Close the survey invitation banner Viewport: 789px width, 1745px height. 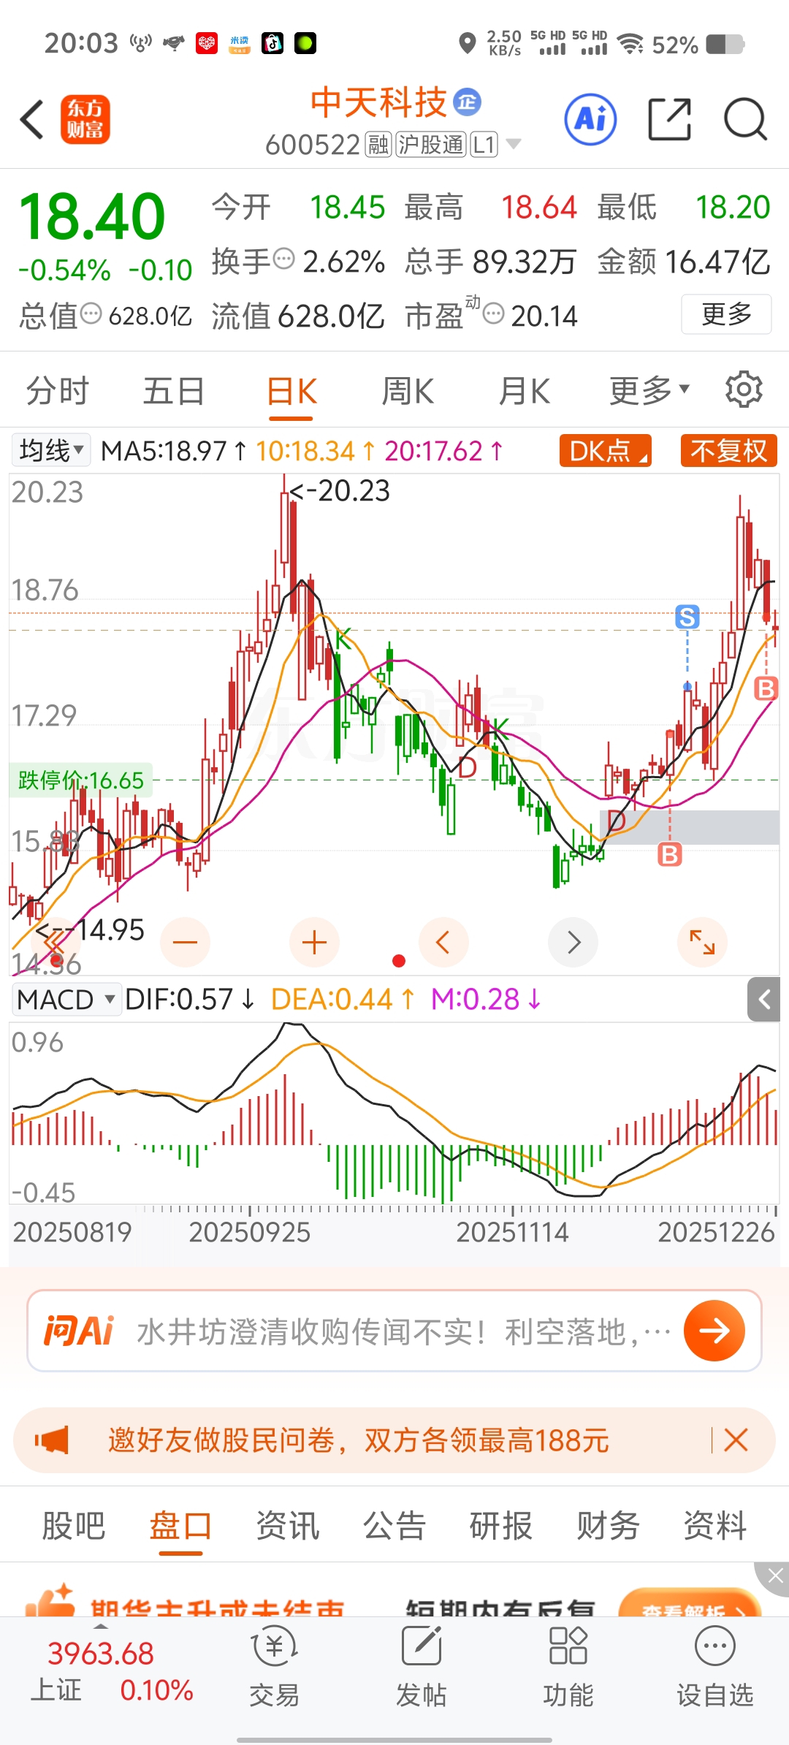click(736, 1440)
